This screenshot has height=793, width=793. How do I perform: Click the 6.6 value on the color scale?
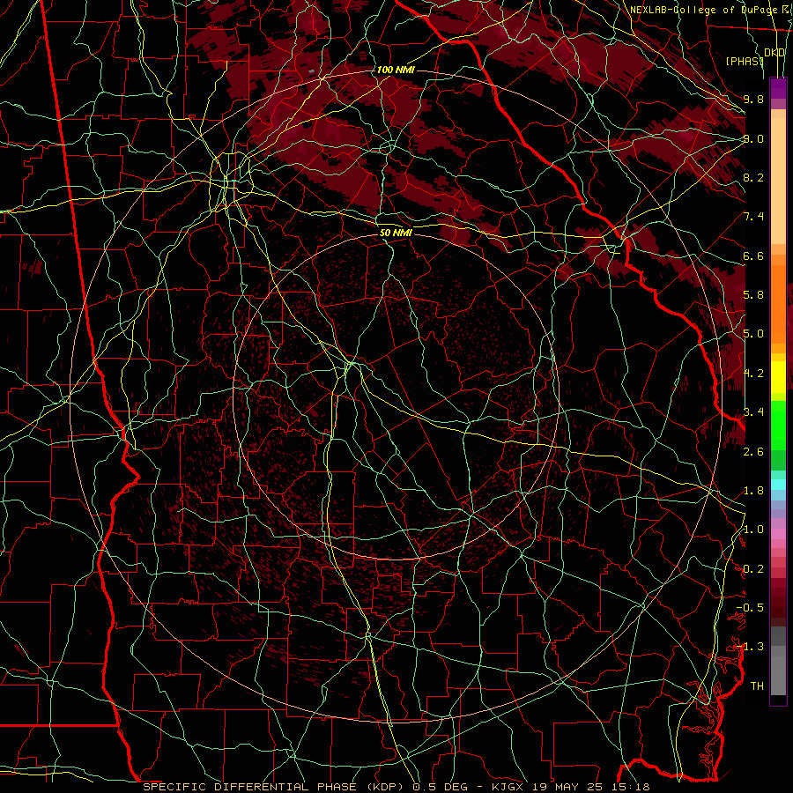pyautogui.click(x=753, y=256)
